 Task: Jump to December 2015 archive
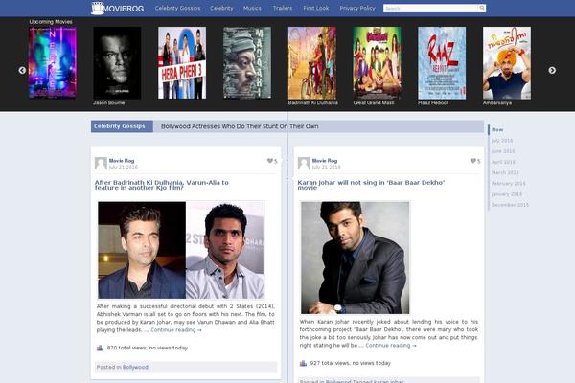[x=510, y=205]
